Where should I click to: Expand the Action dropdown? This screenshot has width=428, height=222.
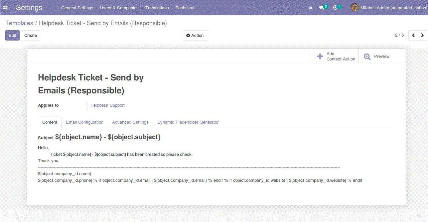click(x=195, y=36)
